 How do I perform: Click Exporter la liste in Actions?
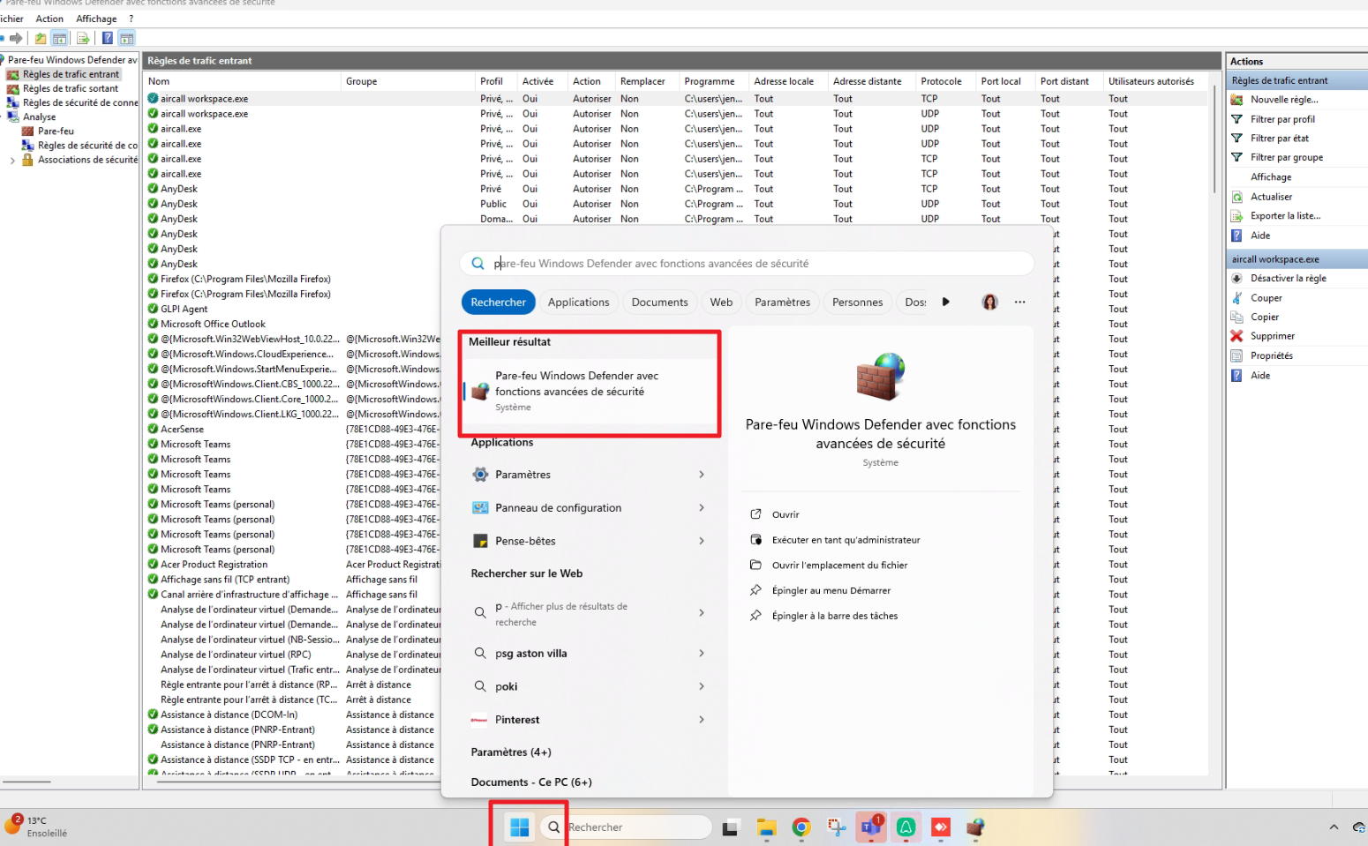pos(1285,216)
